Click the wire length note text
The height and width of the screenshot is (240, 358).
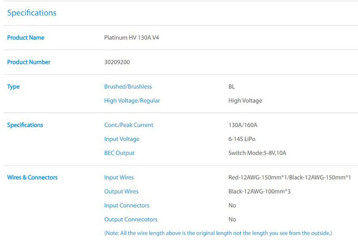pos(218,233)
